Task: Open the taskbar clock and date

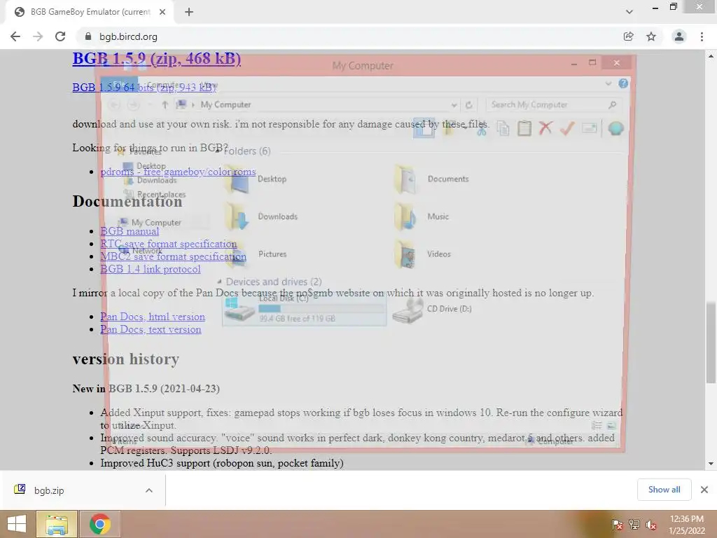Action: click(x=687, y=524)
